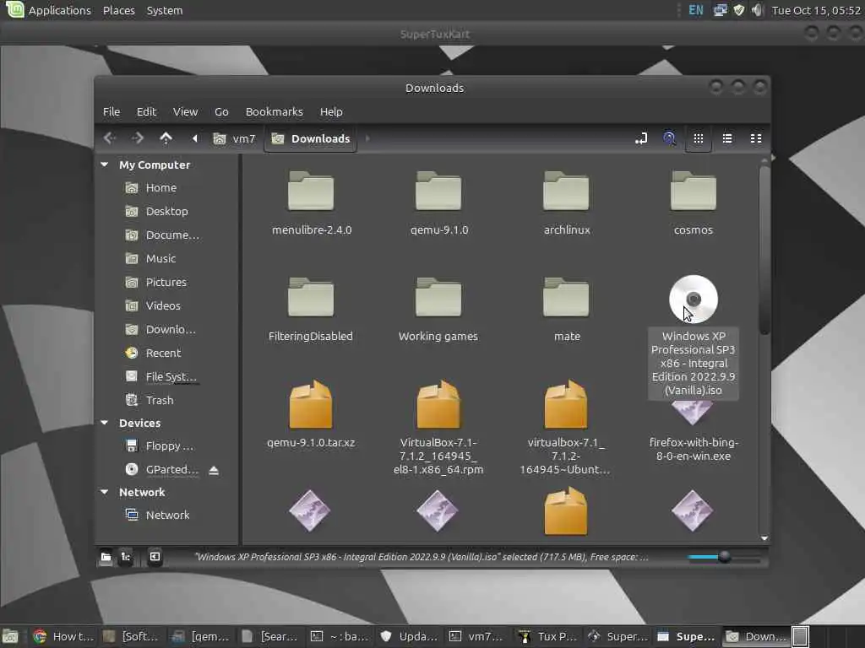Select Downloads breadcrumb button
This screenshot has height=648, width=865.
[311, 139]
